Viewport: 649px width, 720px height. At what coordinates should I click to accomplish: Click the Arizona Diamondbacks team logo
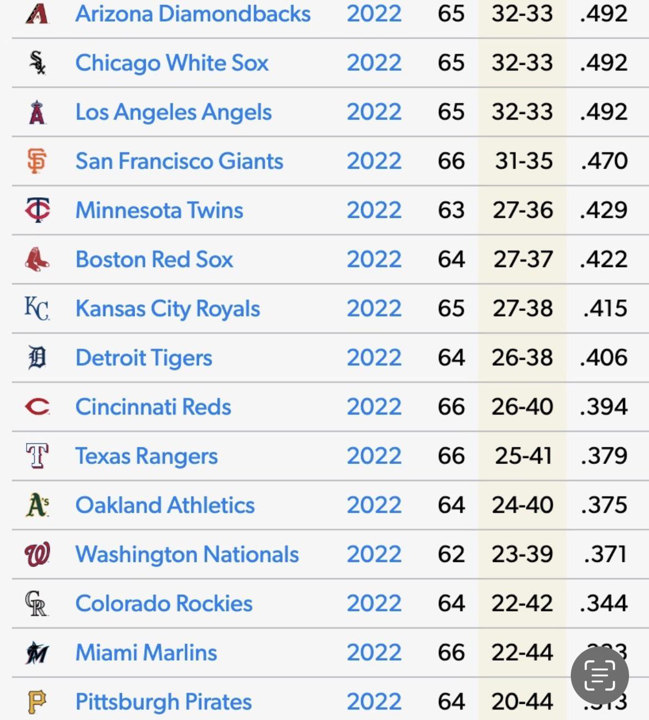coord(37,14)
